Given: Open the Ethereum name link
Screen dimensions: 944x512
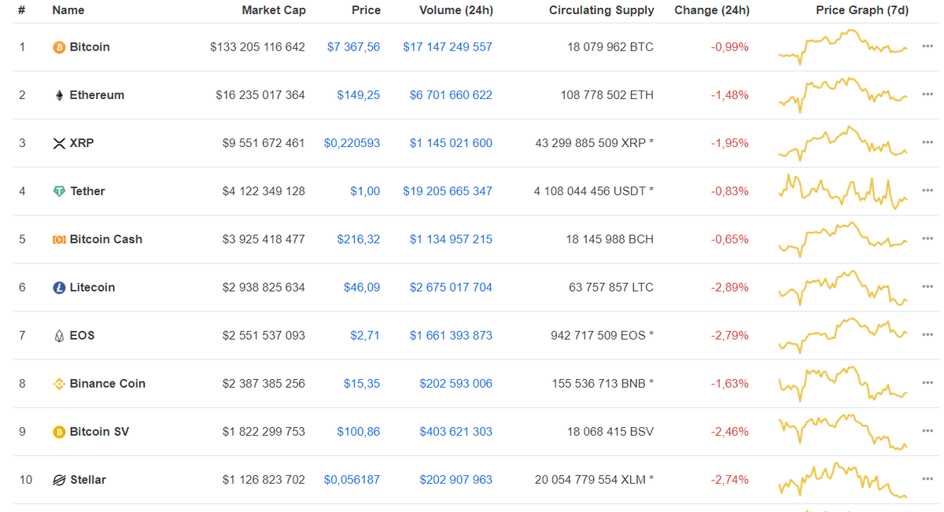Looking at the screenshot, I should point(97,95).
